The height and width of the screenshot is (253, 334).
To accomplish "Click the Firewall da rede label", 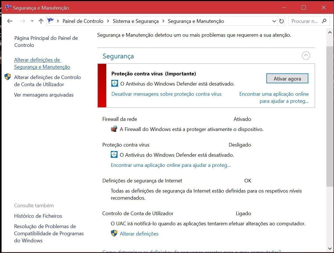I will click(120, 119).
